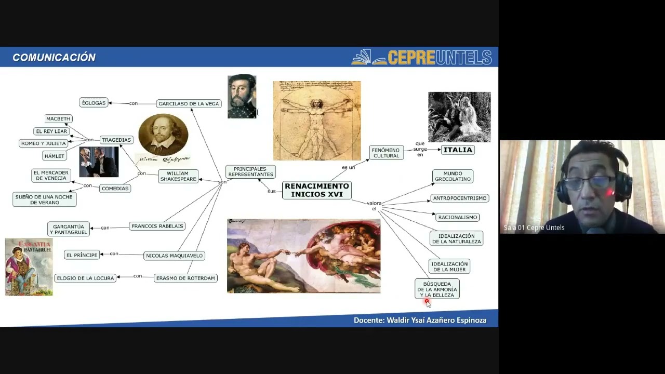
Task: Click the Creation of Adam painting
Action: tap(304, 256)
